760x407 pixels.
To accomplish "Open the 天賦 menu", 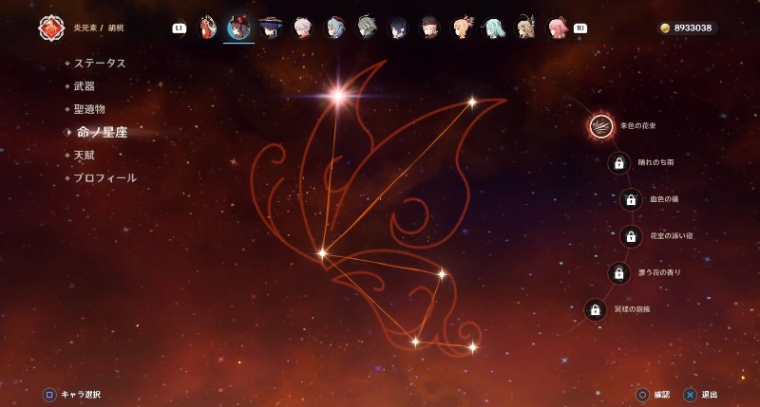I will pos(85,156).
